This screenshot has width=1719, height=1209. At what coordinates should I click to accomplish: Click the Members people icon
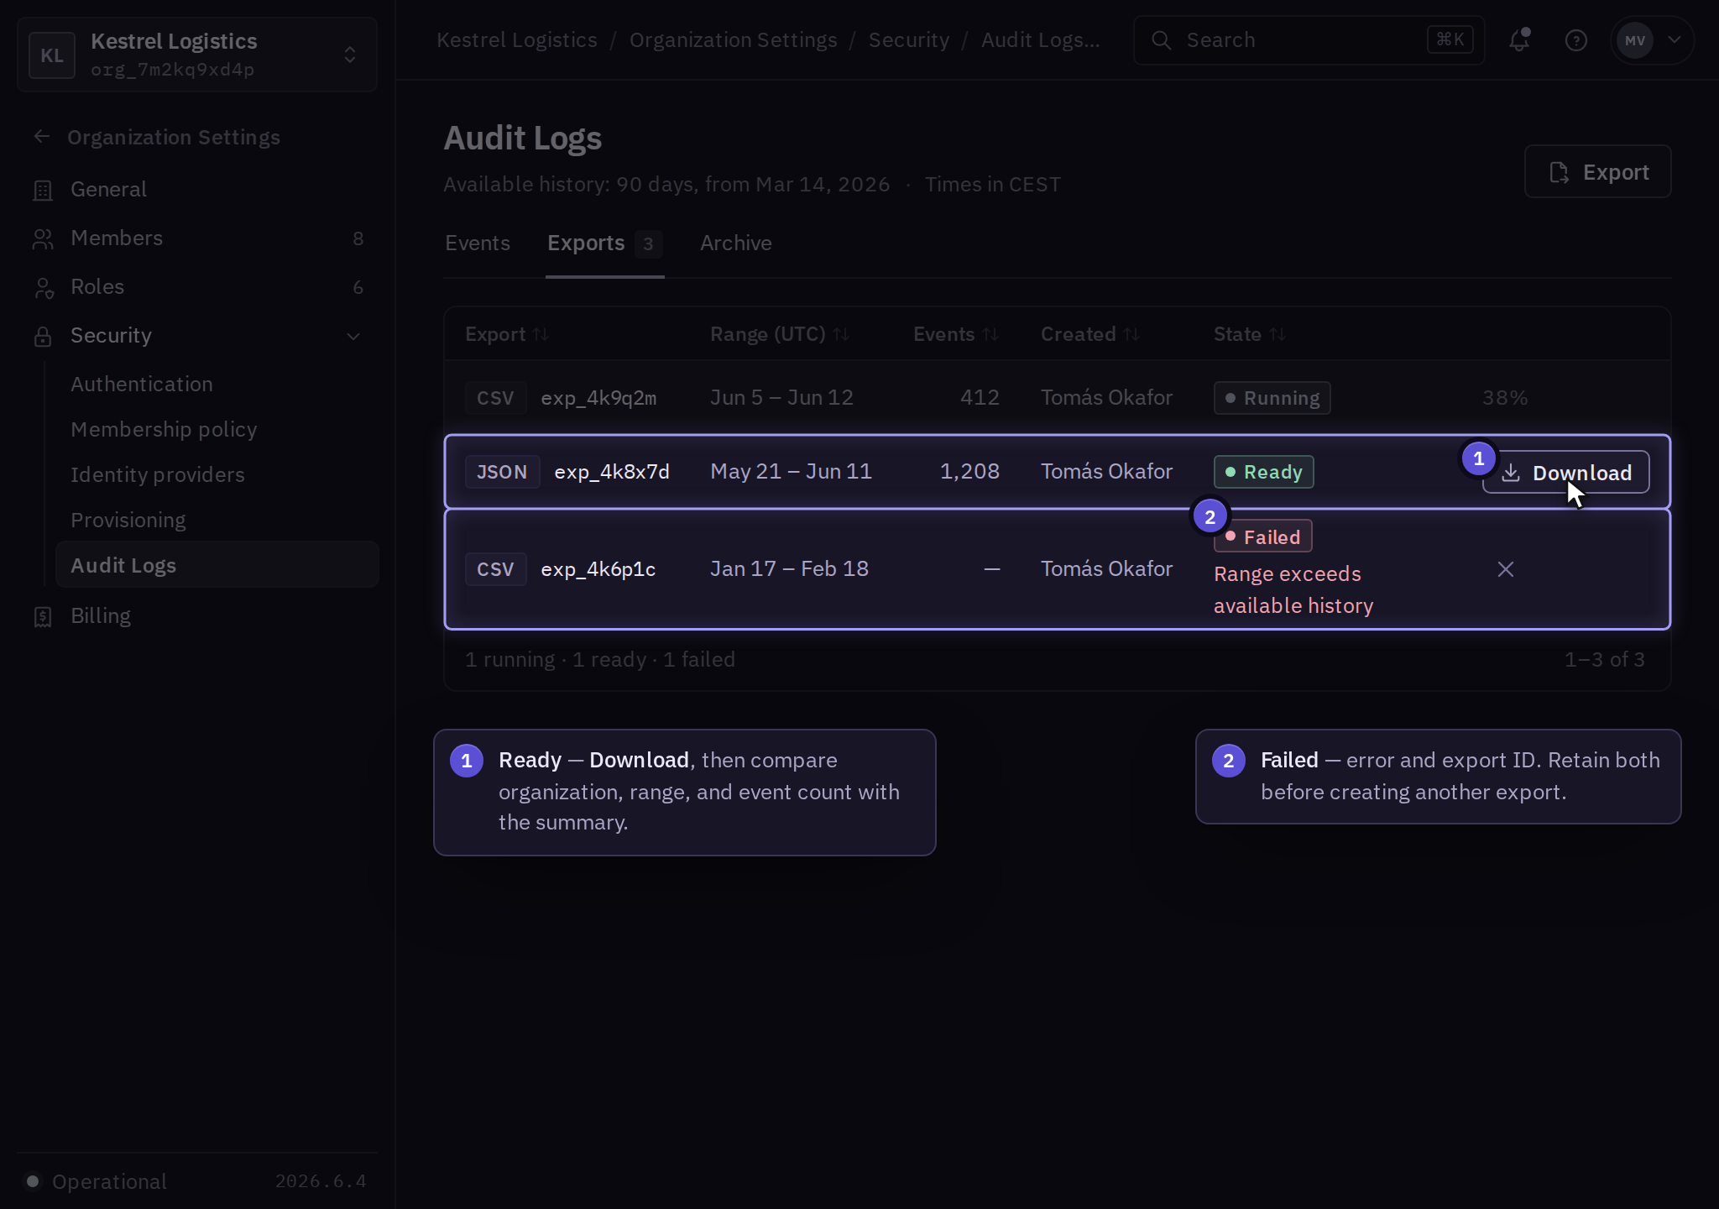tap(43, 238)
